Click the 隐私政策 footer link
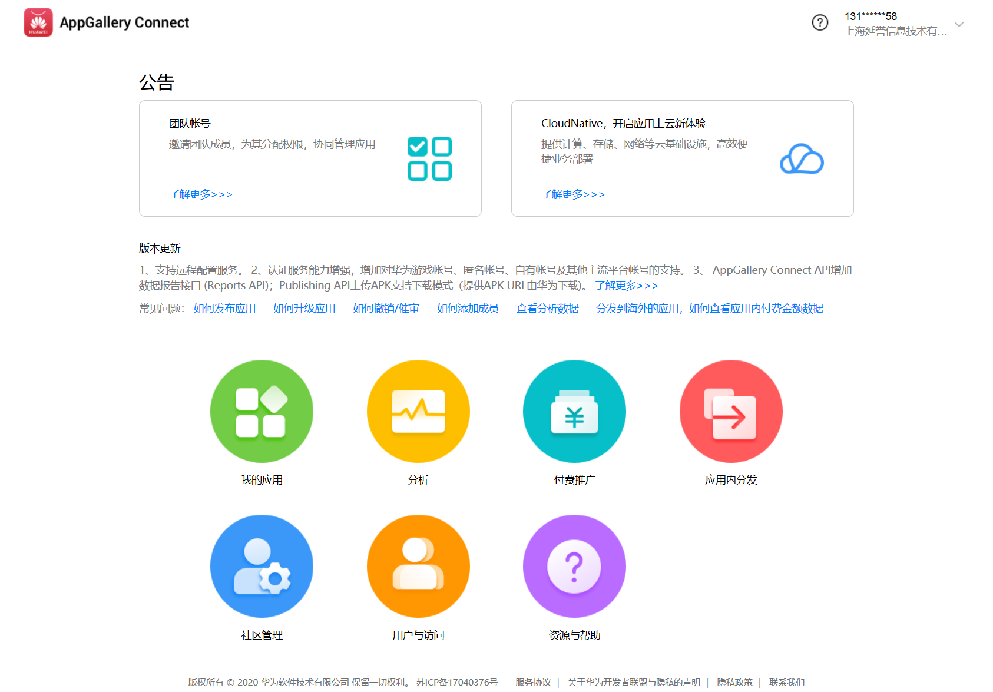The width and height of the screenshot is (993, 692). coord(734,682)
